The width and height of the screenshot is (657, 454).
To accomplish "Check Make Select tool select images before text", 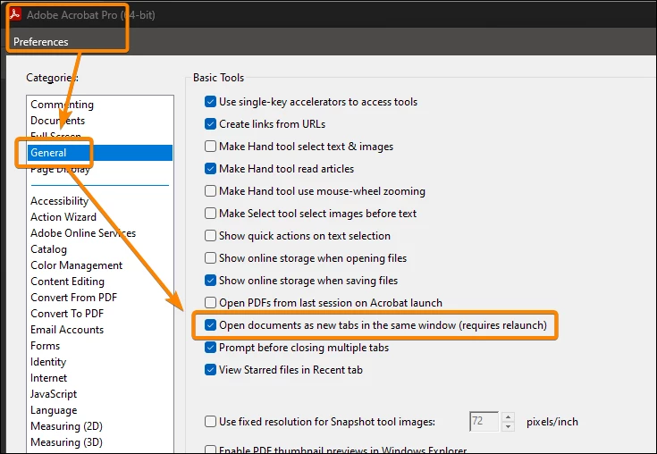I will click(x=210, y=214).
